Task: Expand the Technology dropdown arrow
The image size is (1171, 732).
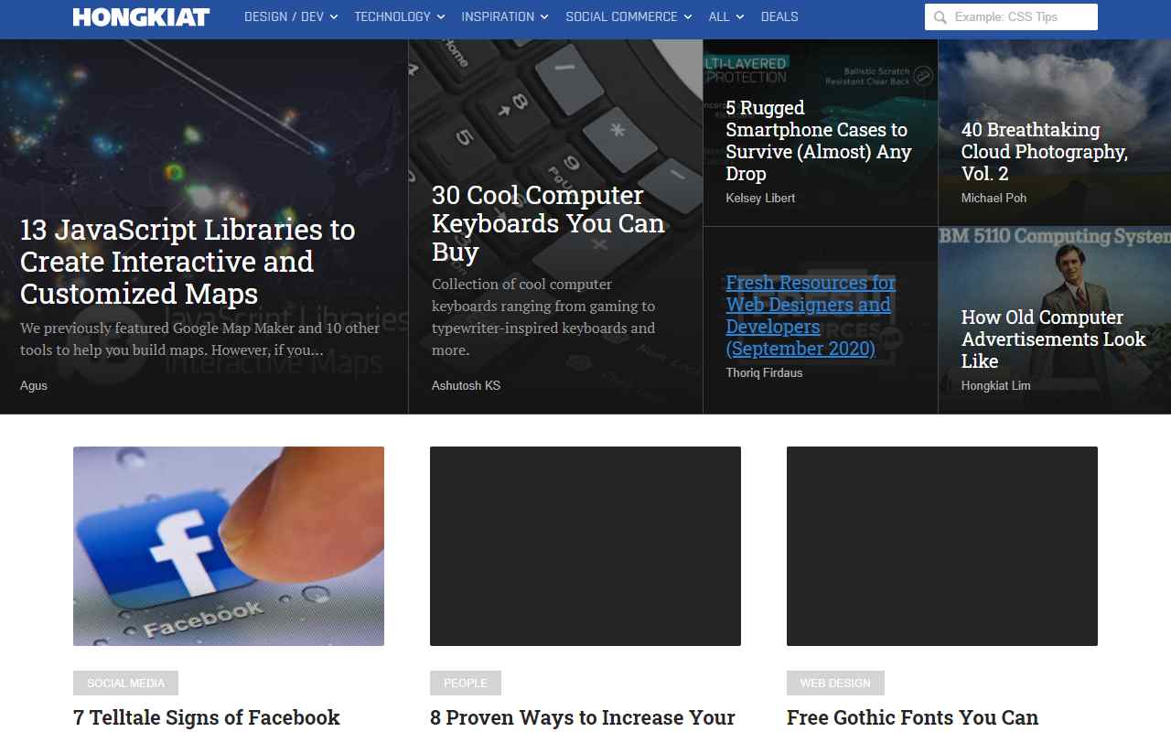Action: pos(441,16)
